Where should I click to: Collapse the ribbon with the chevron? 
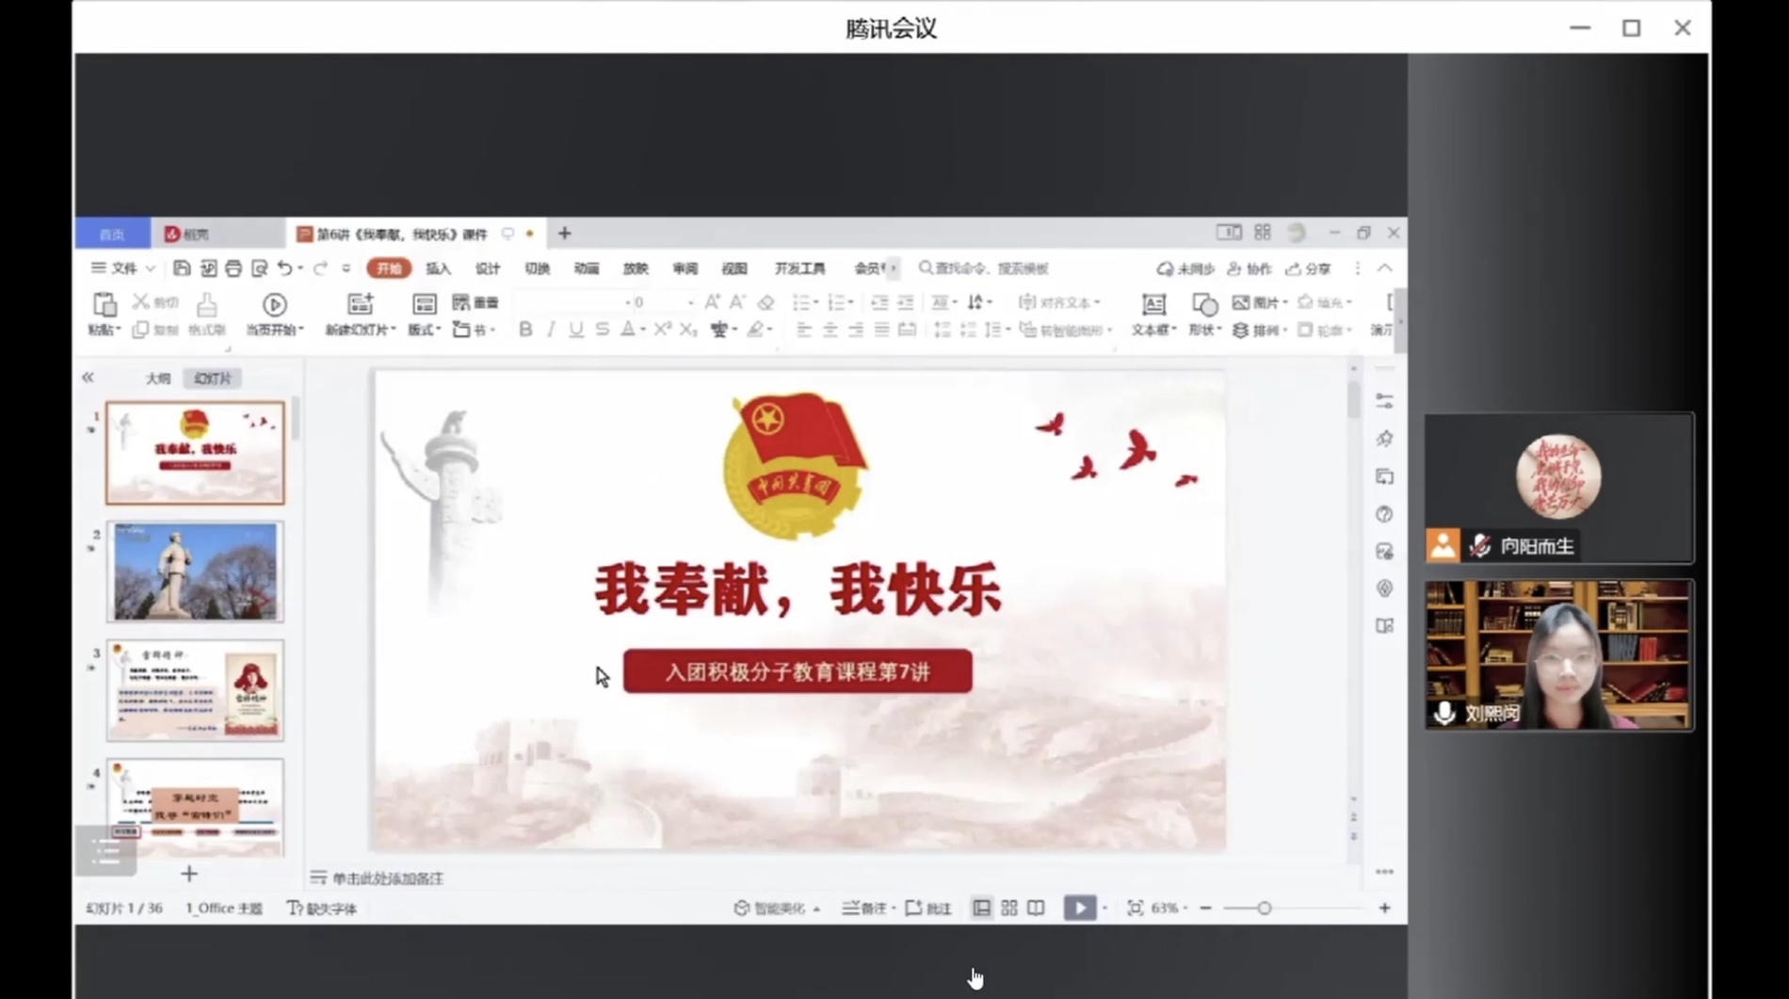click(x=1384, y=268)
